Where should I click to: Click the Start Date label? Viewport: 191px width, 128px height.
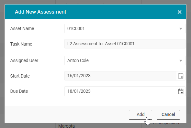pyautogui.click(x=20, y=76)
